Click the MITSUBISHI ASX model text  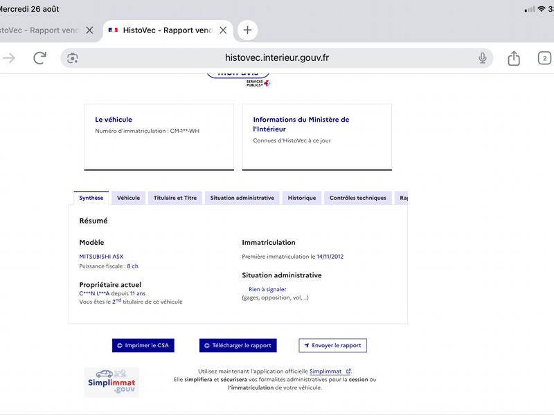(x=101, y=257)
